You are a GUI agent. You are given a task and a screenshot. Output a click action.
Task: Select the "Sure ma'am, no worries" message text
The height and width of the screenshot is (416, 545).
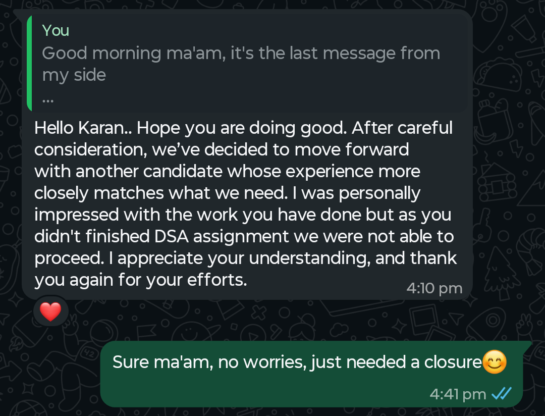pos(297,362)
